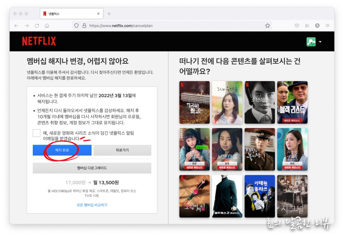Open the 기상청 사람들 poster
344x236 pixels.
(x=292, y=150)
